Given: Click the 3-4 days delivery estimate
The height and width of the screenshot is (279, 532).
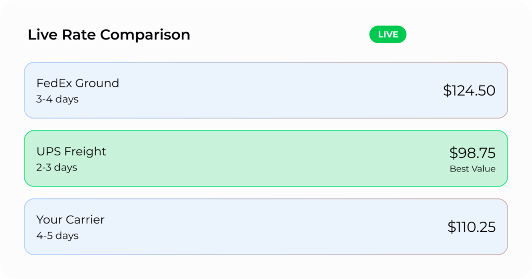Looking at the screenshot, I should click(57, 99).
